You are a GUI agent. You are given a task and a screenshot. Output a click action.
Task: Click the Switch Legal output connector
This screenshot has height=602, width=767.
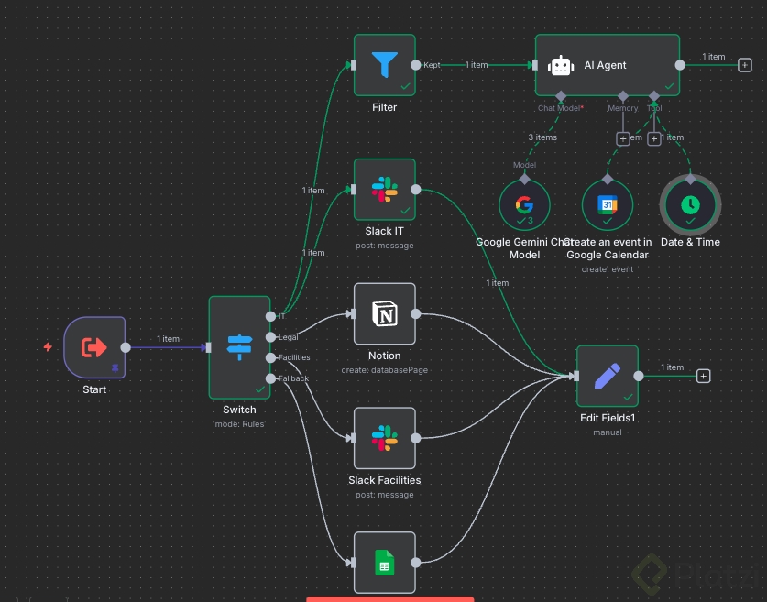(x=270, y=337)
